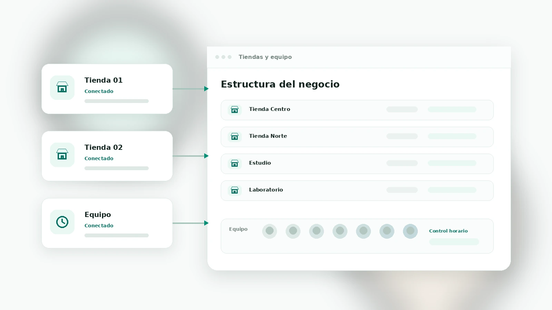Select the Estudio row label
552x310 pixels.
260,163
